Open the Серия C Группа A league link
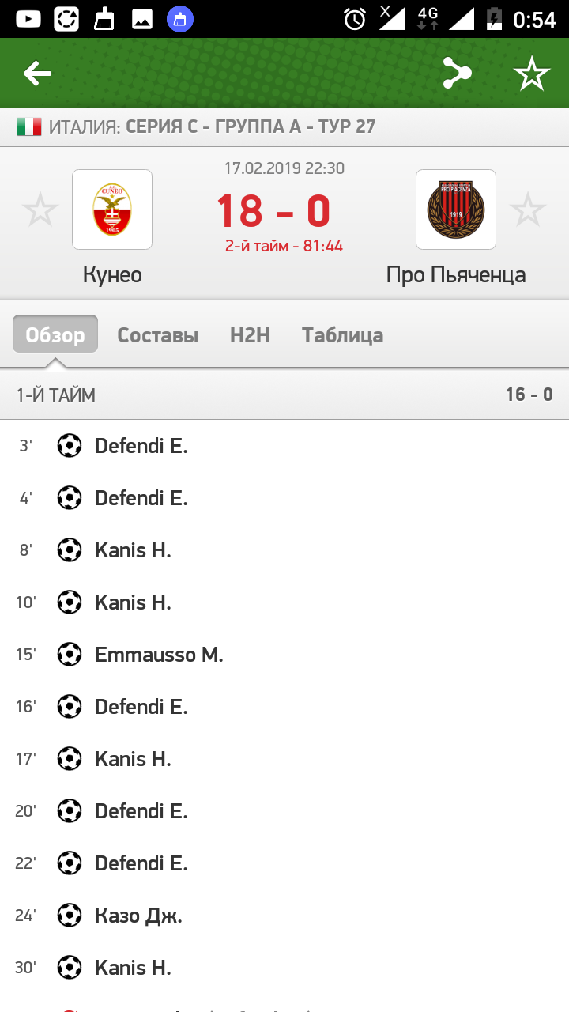 pyautogui.click(x=251, y=126)
